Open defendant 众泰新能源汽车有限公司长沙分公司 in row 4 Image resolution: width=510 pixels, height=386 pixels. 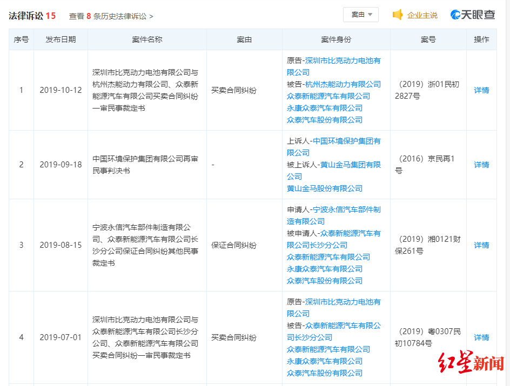334,331
